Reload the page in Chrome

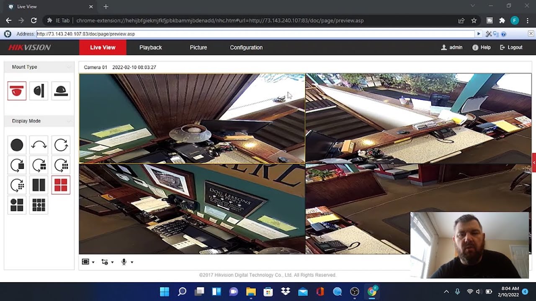pyautogui.click(x=34, y=20)
